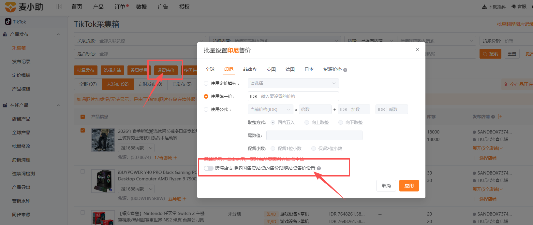The height and width of the screenshot is (225, 533).
Task: Collapse the 在线产品 sidebar section
Action: tap(58, 105)
